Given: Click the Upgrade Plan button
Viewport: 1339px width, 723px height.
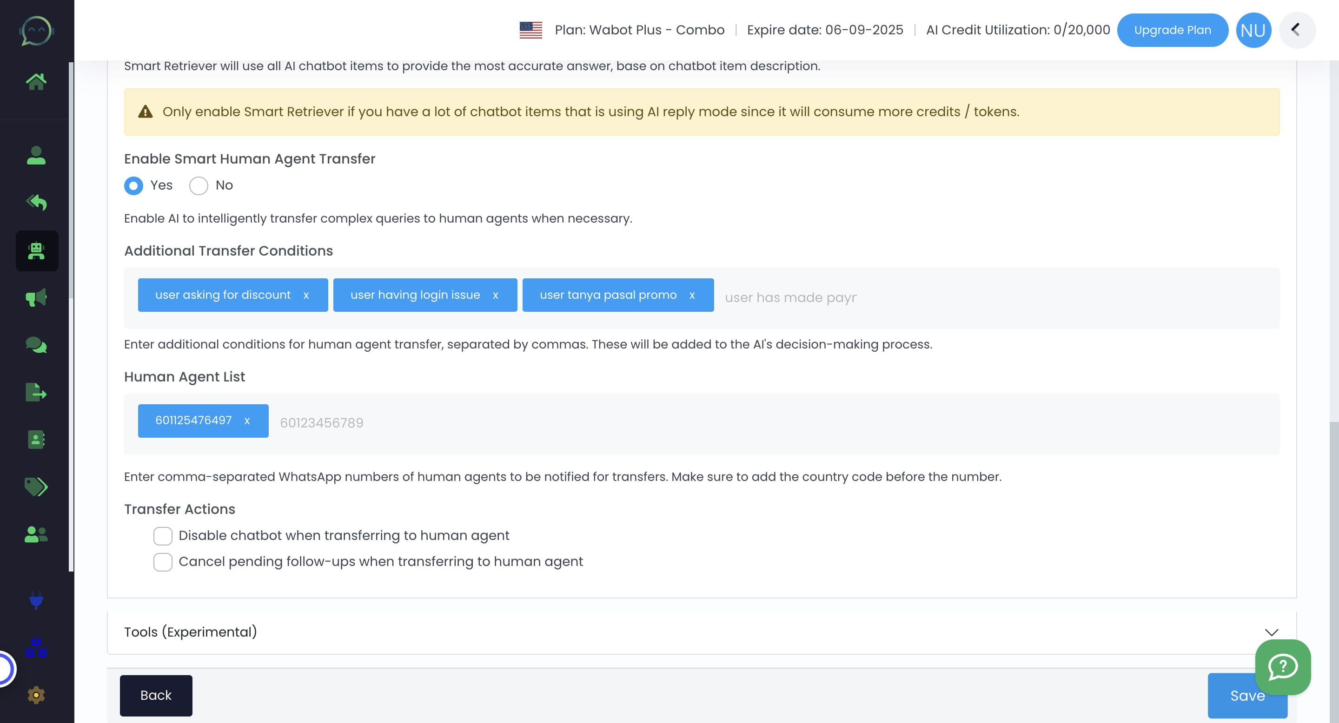Looking at the screenshot, I should [x=1172, y=30].
